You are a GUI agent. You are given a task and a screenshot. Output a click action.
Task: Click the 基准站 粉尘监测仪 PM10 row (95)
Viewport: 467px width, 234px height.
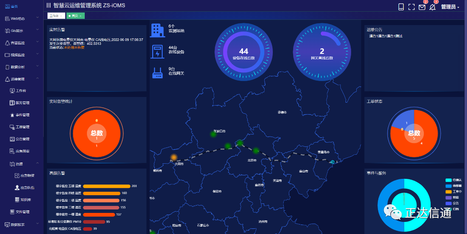pos(79,222)
